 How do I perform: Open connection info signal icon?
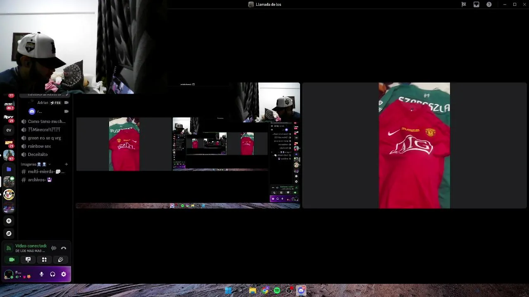tap(9, 248)
